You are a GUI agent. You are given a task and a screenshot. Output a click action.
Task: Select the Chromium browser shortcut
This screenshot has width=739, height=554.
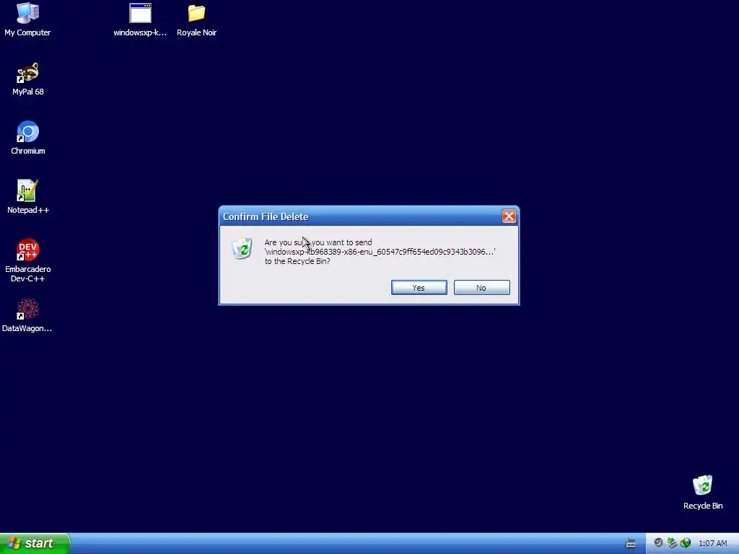[x=28, y=138]
